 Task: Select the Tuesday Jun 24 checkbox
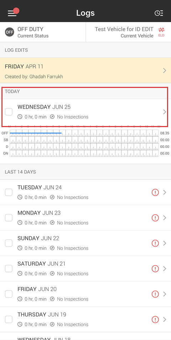click(9, 192)
